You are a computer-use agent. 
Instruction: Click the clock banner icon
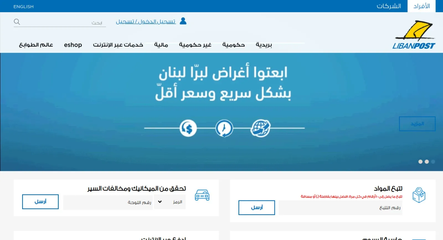pos(224,128)
